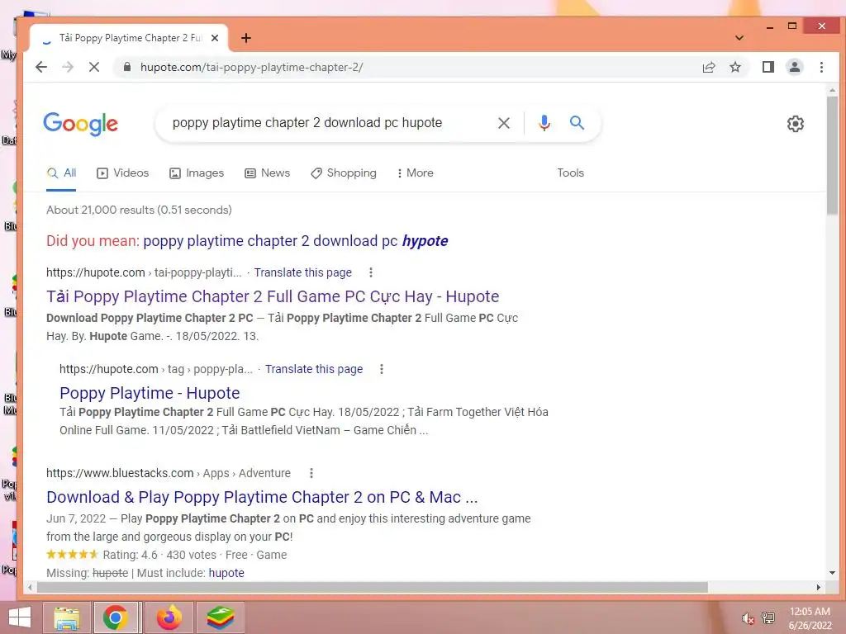
Task: Click the Google search magnifier button
Action: (577, 122)
